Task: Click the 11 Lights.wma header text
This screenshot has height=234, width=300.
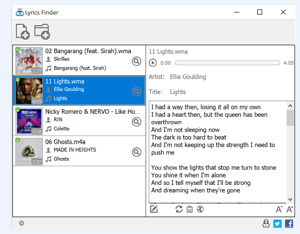Action: tap(168, 52)
